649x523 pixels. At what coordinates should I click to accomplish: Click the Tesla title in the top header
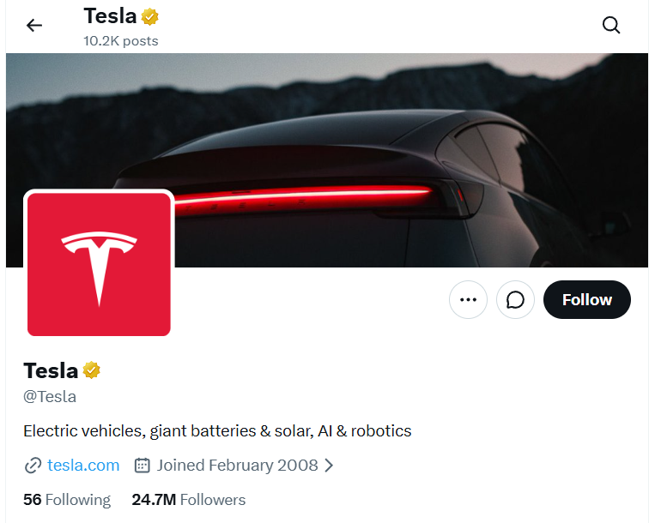[x=110, y=16]
